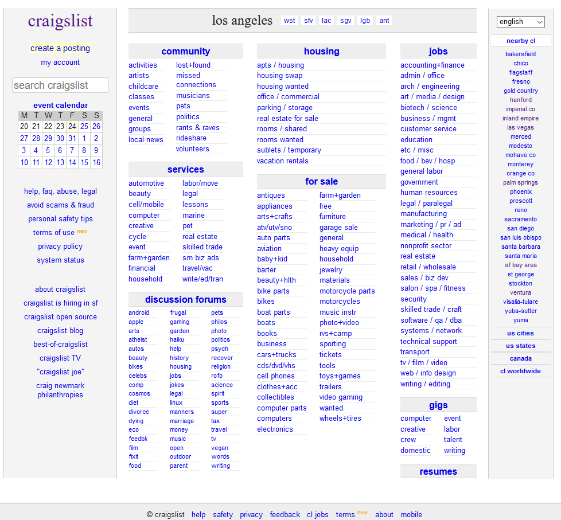The image size is (561, 520).
Task: Click the search craigslist field
Action: 60,85
